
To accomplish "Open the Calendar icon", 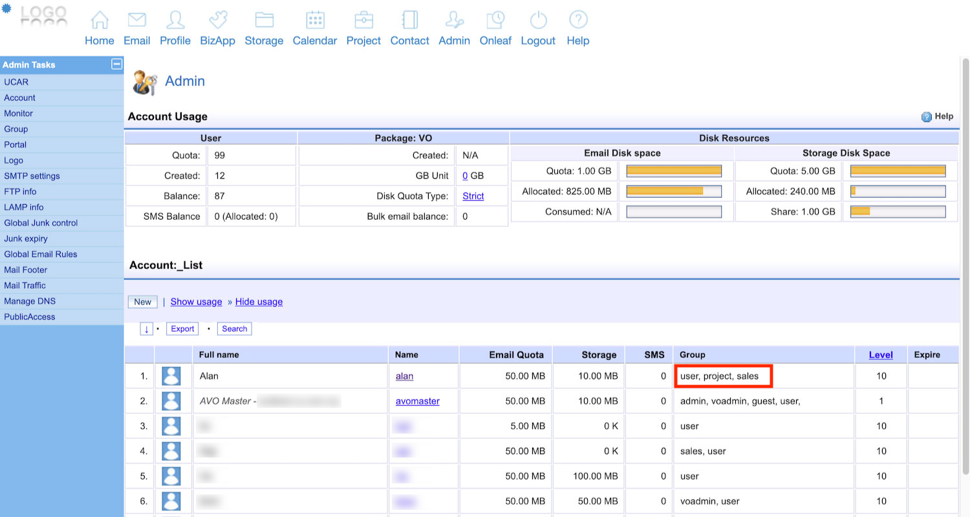I will [315, 21].
